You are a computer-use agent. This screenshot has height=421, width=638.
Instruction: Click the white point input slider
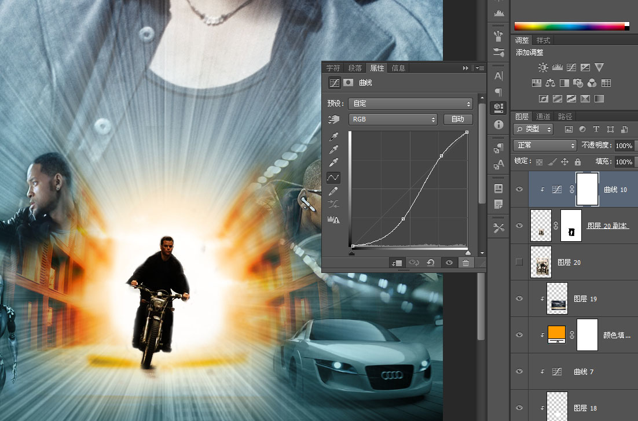click(x=468, y=253)
